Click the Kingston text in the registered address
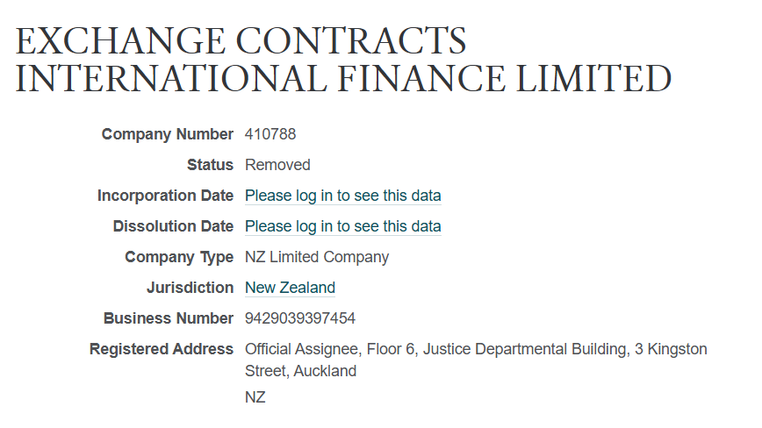 676,349
